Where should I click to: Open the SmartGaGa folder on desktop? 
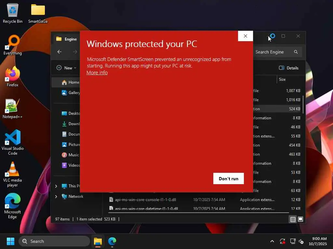click(x=38, y=13)
